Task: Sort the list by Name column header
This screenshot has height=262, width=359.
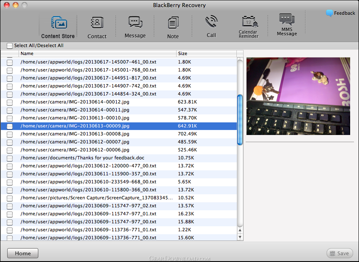Action: pyautogui.click(x=97, y=53)
